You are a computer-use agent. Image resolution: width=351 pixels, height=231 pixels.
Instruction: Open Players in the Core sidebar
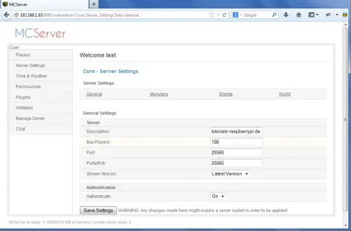click(41, 55)
